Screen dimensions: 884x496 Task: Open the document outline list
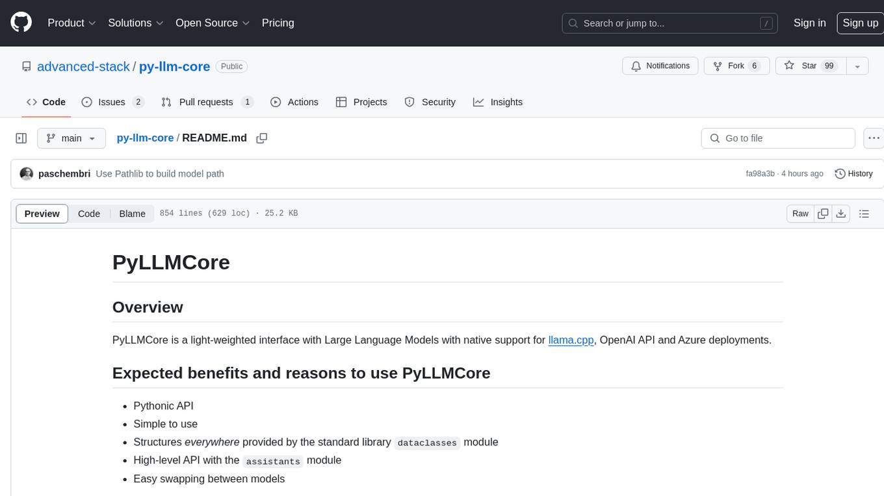(864, 214)
